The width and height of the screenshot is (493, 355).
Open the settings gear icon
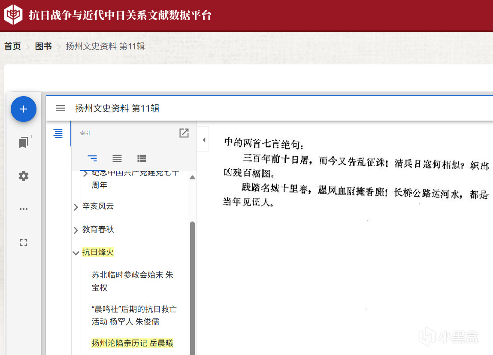click(x=24, y=176)
